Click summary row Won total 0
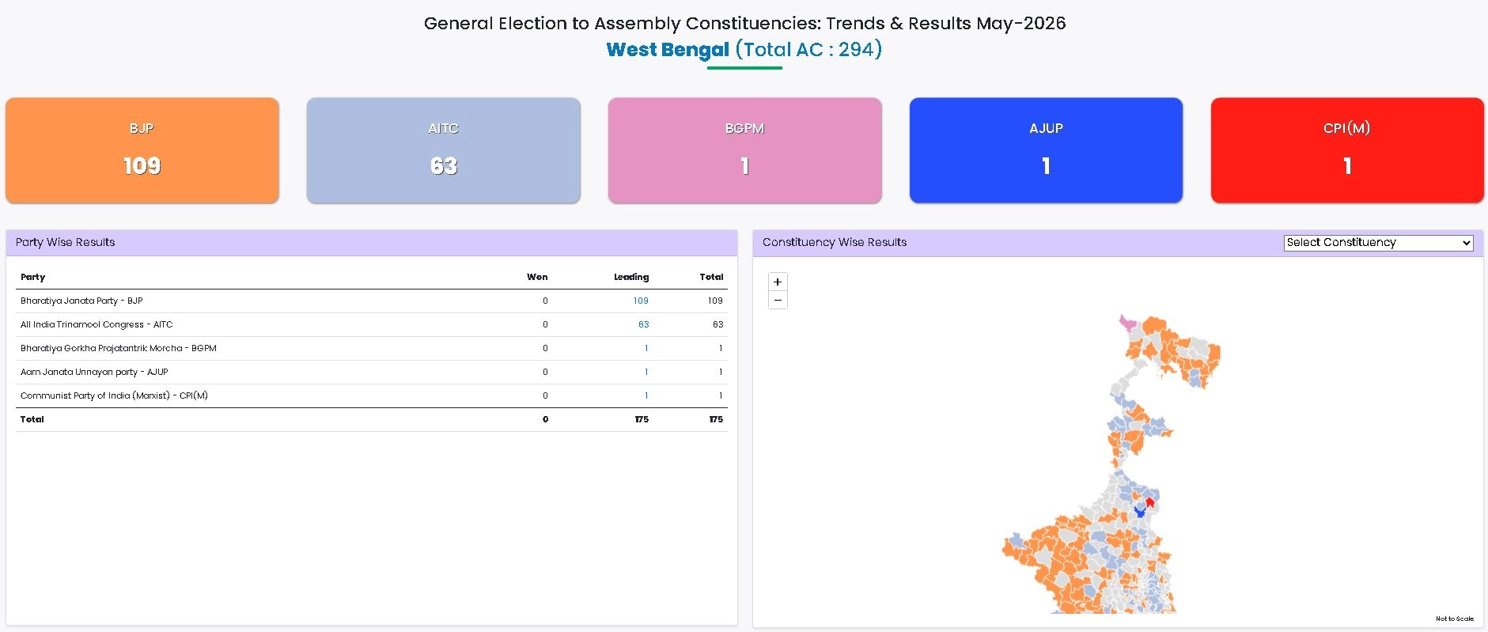Image resolution: width=1488 pixels, height=632 pixels. point(545,419)
